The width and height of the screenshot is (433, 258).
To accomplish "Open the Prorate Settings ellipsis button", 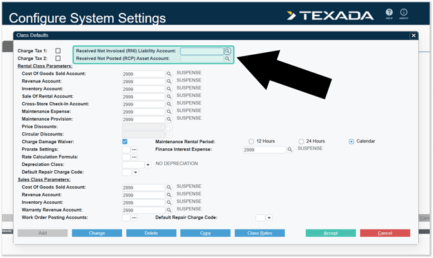I will point(134,150).
